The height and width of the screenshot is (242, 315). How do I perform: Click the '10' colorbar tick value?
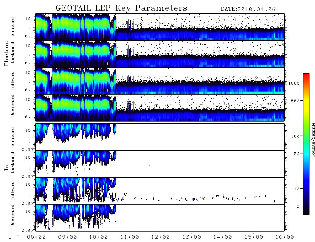coord(297,189)
